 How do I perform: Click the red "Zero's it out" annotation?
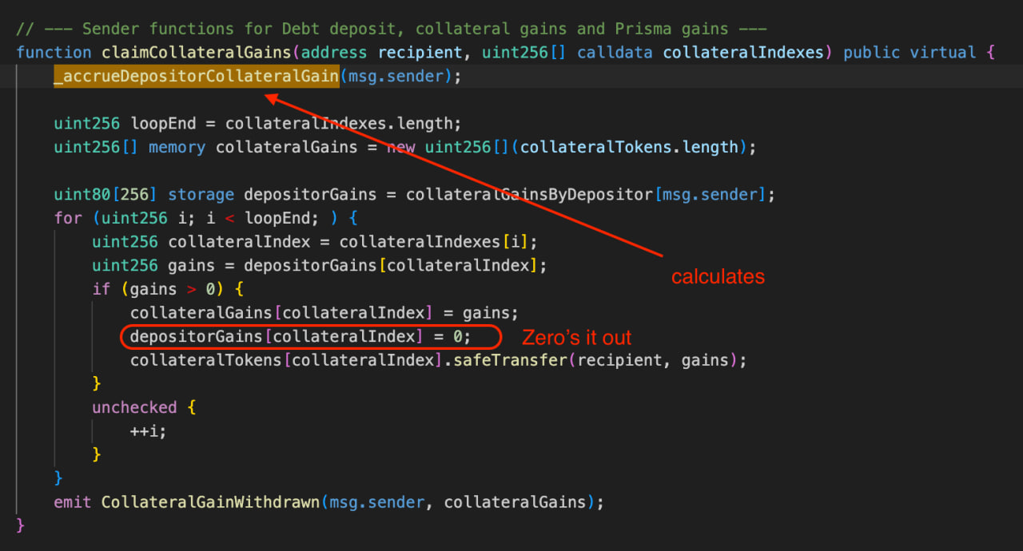click(576, 337)
